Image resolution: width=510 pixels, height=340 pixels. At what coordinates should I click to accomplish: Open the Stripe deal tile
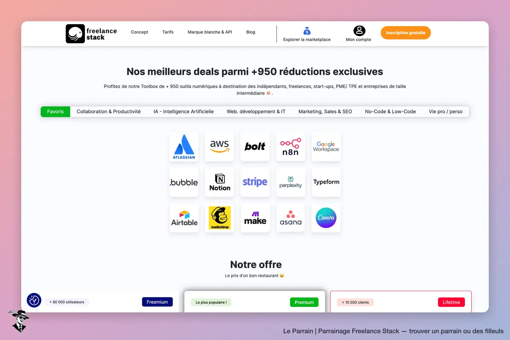tap(255, 182)
